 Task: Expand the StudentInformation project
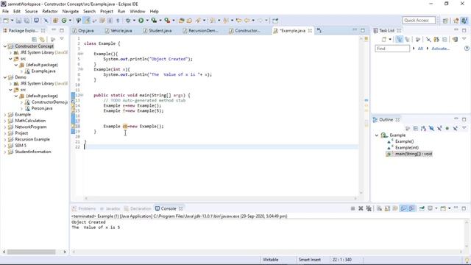click(5, 152)
